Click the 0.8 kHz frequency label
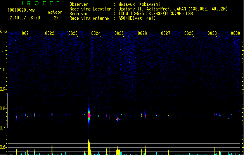This screenshot has width=244, height=155. click(x=3, y=108)
